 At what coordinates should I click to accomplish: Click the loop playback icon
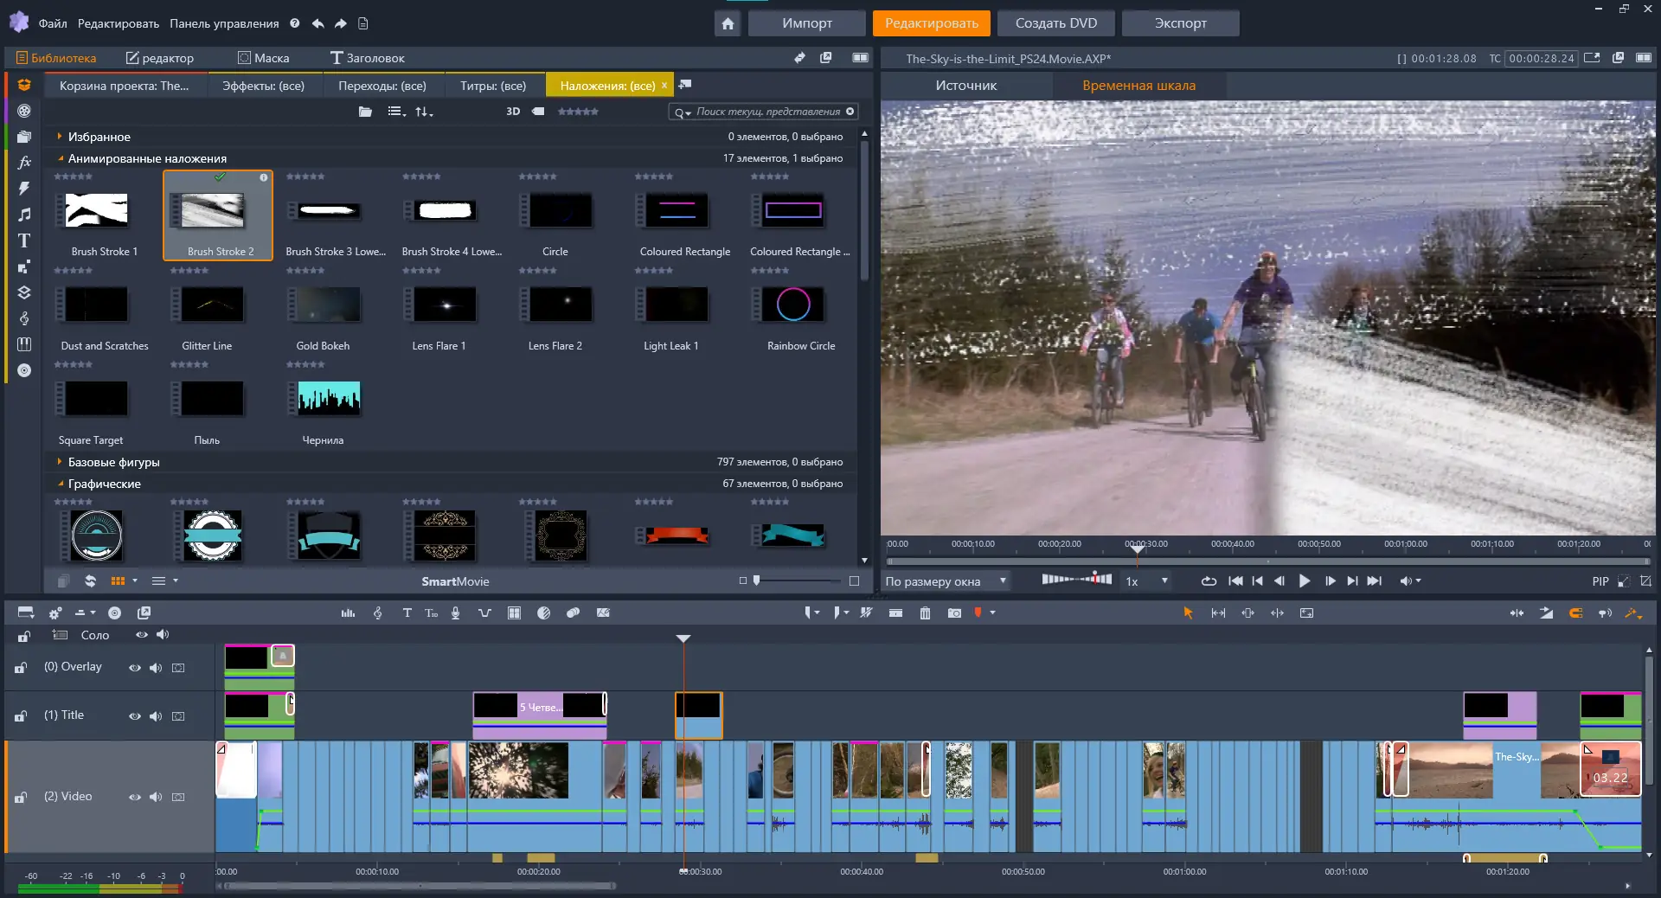[x=1209, y=581]
